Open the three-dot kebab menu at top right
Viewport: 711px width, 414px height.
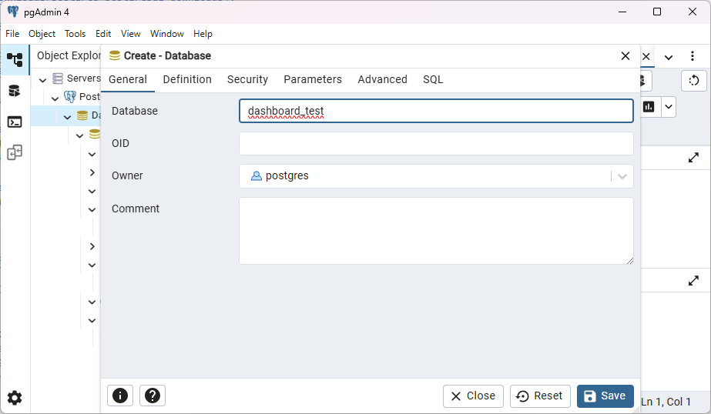692,56
